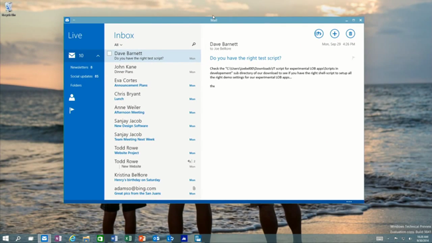
Task: Open the touch keyboard icon in the system tray
Action: coord(379,238)
